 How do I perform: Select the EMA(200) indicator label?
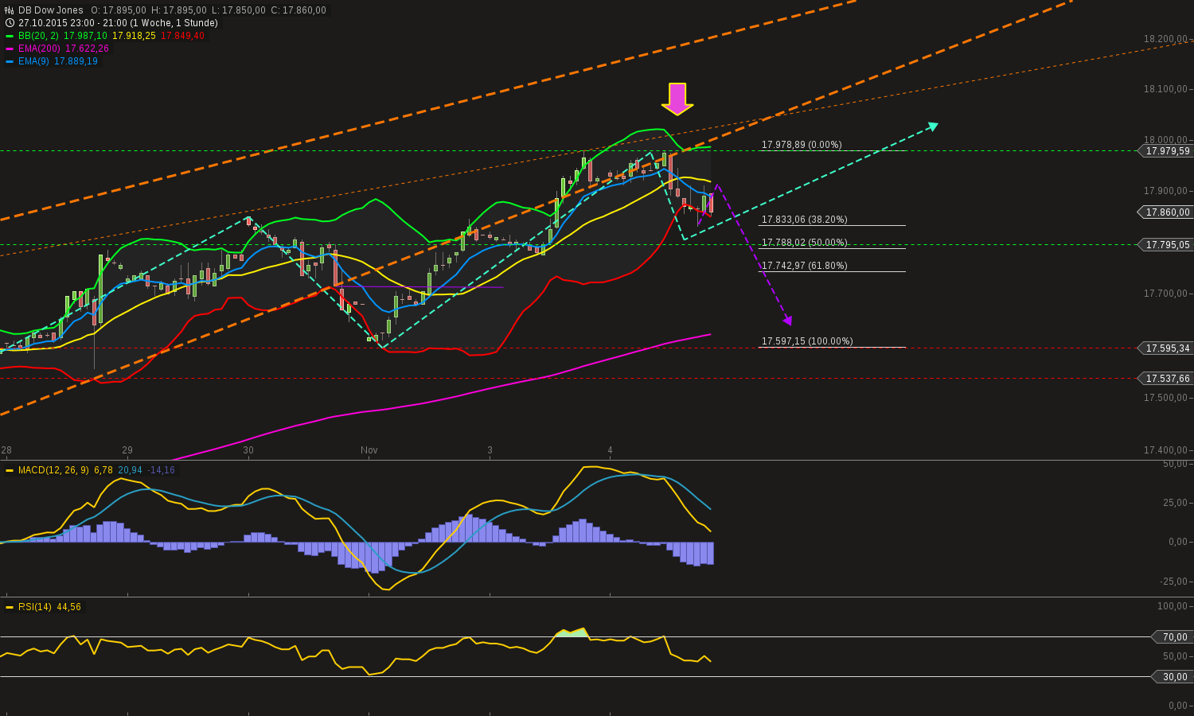pos(39,49)
